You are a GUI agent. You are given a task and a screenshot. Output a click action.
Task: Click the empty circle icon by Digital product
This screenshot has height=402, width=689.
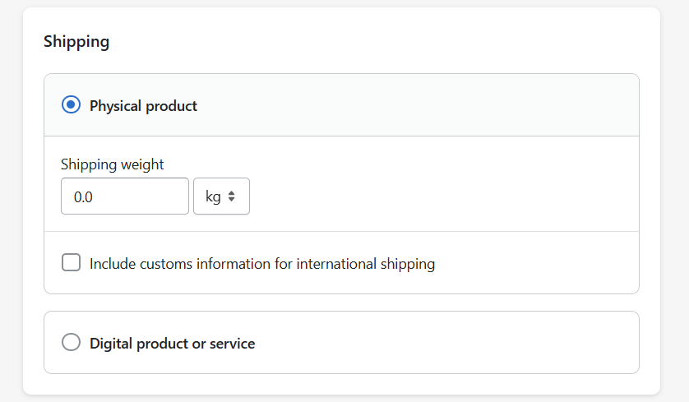point(71,342)
